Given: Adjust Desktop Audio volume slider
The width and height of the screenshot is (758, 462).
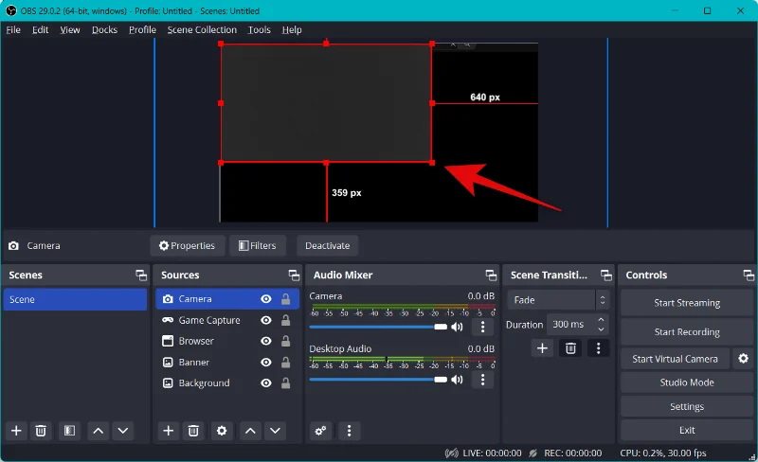Looking at the screenshot, I should pos(378,380).
